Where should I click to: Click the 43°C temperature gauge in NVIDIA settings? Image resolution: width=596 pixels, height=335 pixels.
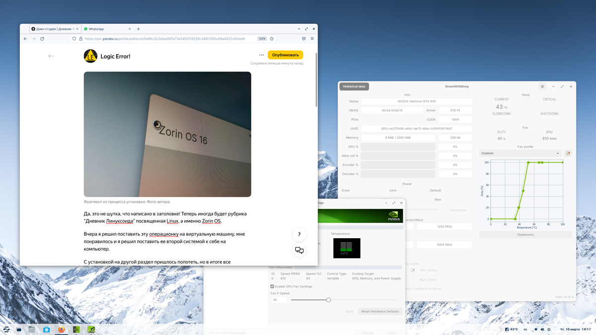click(347, 248)
